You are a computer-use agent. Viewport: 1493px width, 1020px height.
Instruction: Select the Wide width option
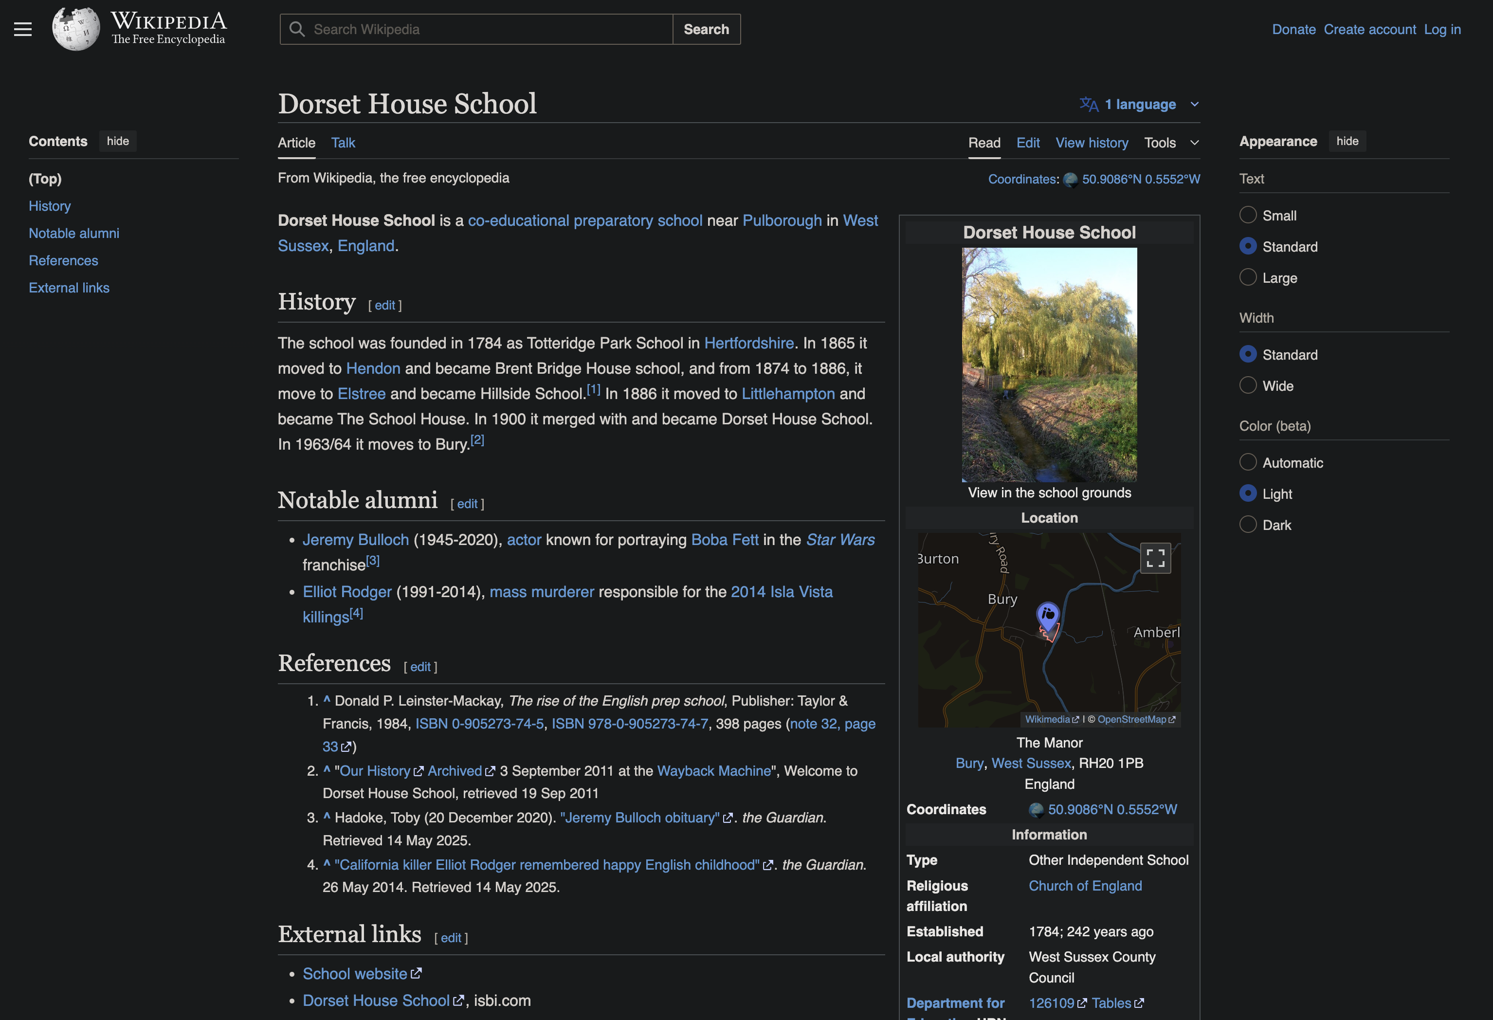point(1248,385)
